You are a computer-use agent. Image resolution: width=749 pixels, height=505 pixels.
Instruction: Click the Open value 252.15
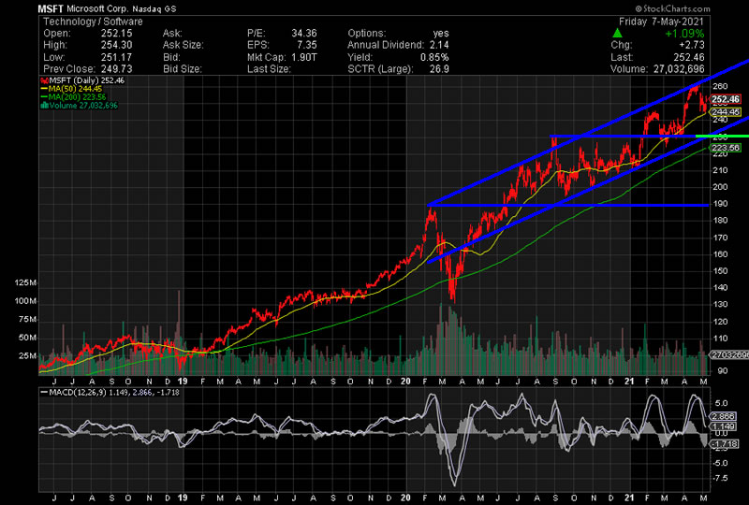tap(116, 34)
